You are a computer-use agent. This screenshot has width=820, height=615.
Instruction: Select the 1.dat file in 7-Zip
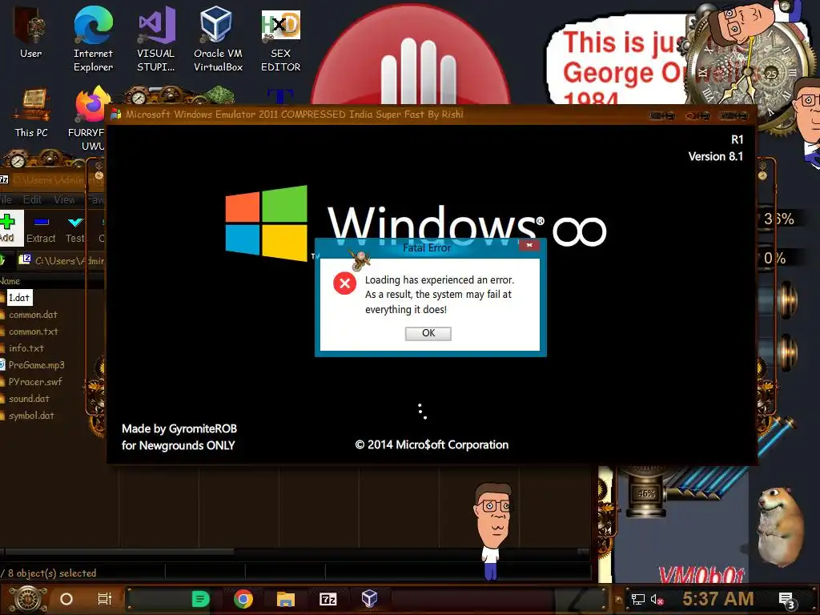tap(19, 298)
